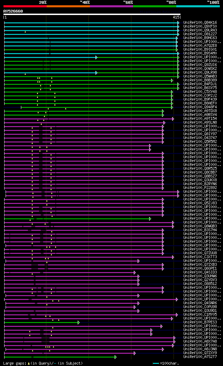Click the UniRef100_Q3U9D1 hit name
223x366 pixels.
(x=200, y=311)
